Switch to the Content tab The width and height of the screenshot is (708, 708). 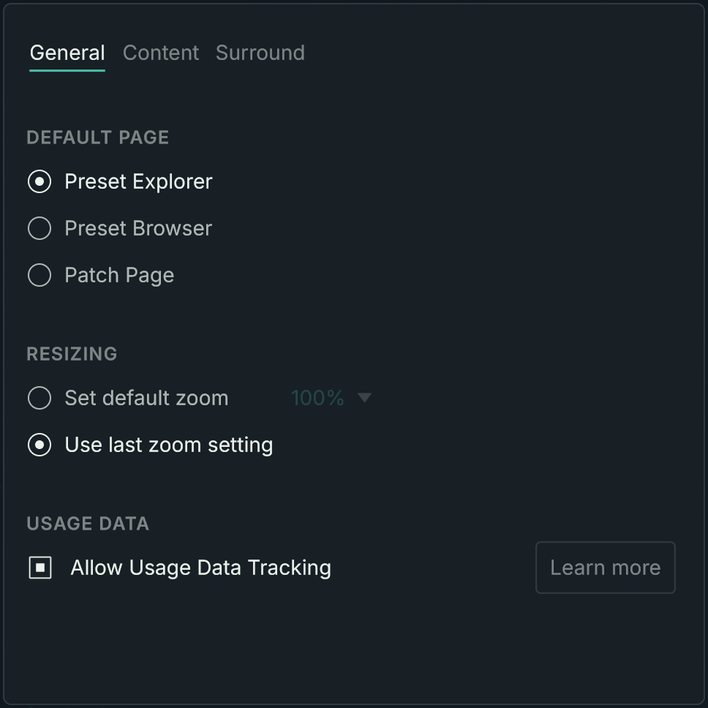click(161, 53)
